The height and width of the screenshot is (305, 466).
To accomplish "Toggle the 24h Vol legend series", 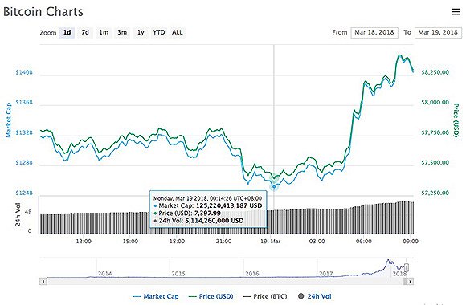I will click(x=314, y=296).
